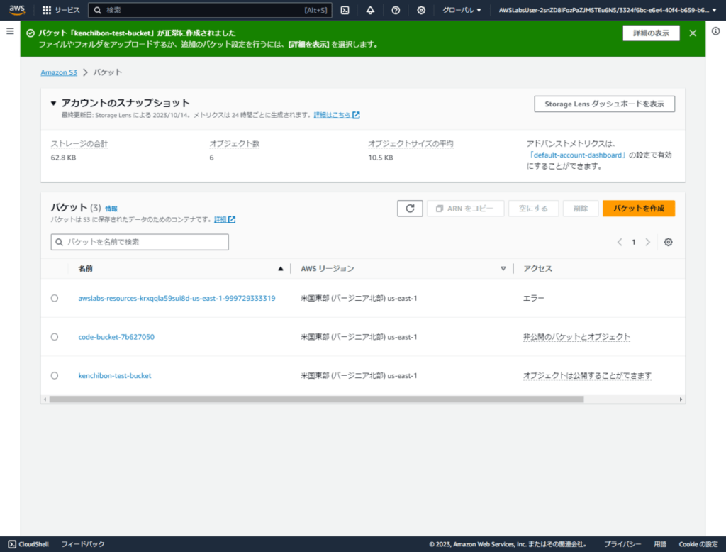
Task: Click the エラー access value for awslabs bucket
Action: click(533, 298)
